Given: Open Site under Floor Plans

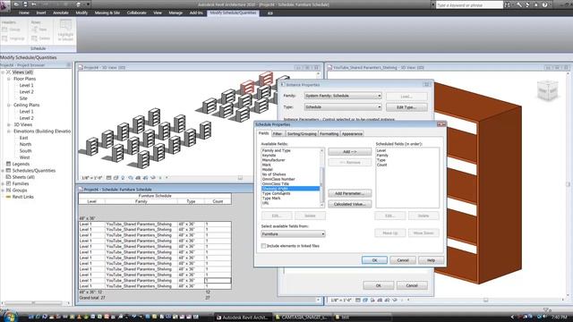Looking at the screenshot, I should coord(23,98).
